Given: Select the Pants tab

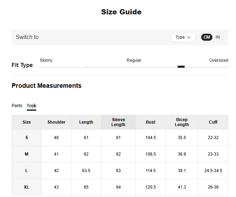Looking at the screenshot, I should [17, 106].
